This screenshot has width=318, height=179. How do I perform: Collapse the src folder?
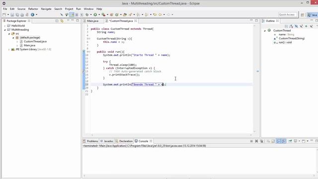9,34
